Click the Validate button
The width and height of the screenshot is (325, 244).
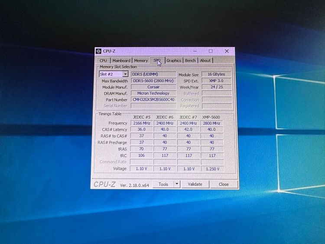(195, 184)
